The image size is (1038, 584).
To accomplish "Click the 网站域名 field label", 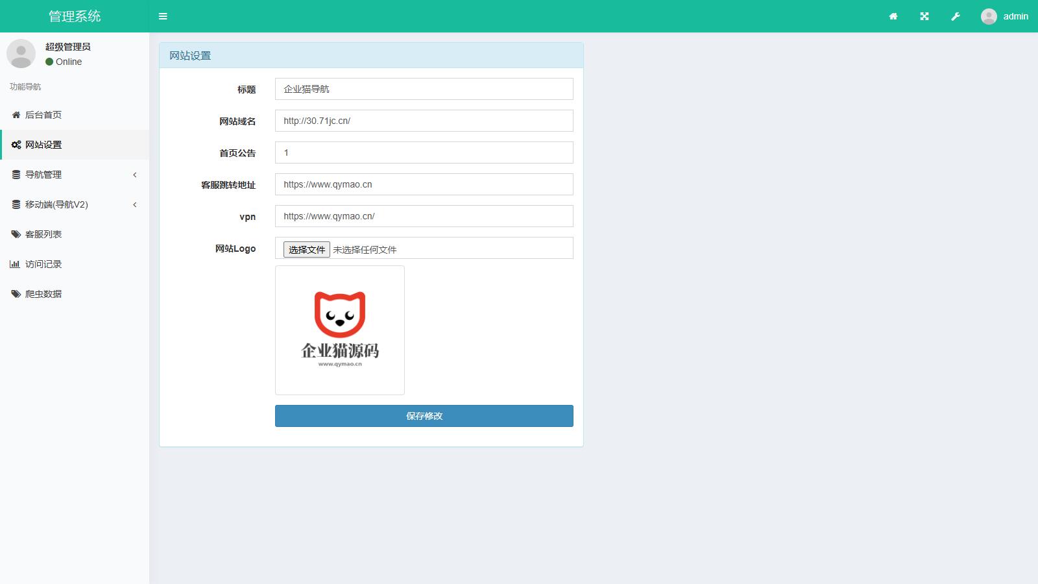I will tap(237, 121).
